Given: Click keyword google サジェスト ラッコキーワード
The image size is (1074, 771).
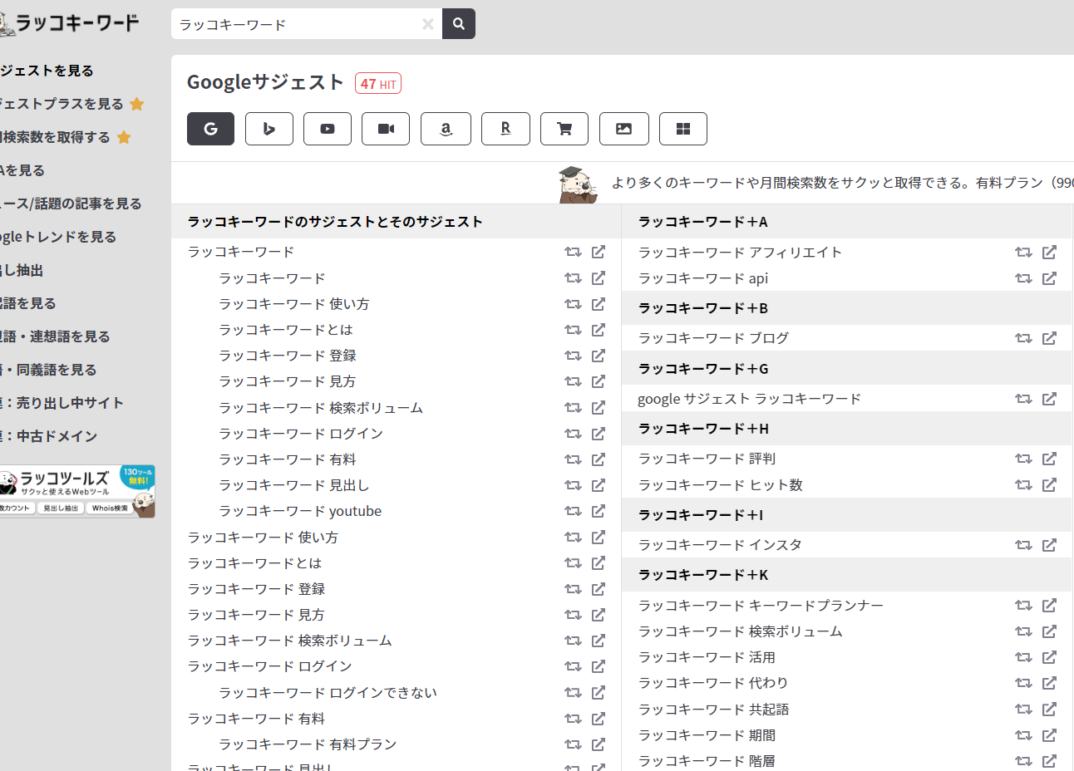Looking at the screenshot, I should (749, 399).
